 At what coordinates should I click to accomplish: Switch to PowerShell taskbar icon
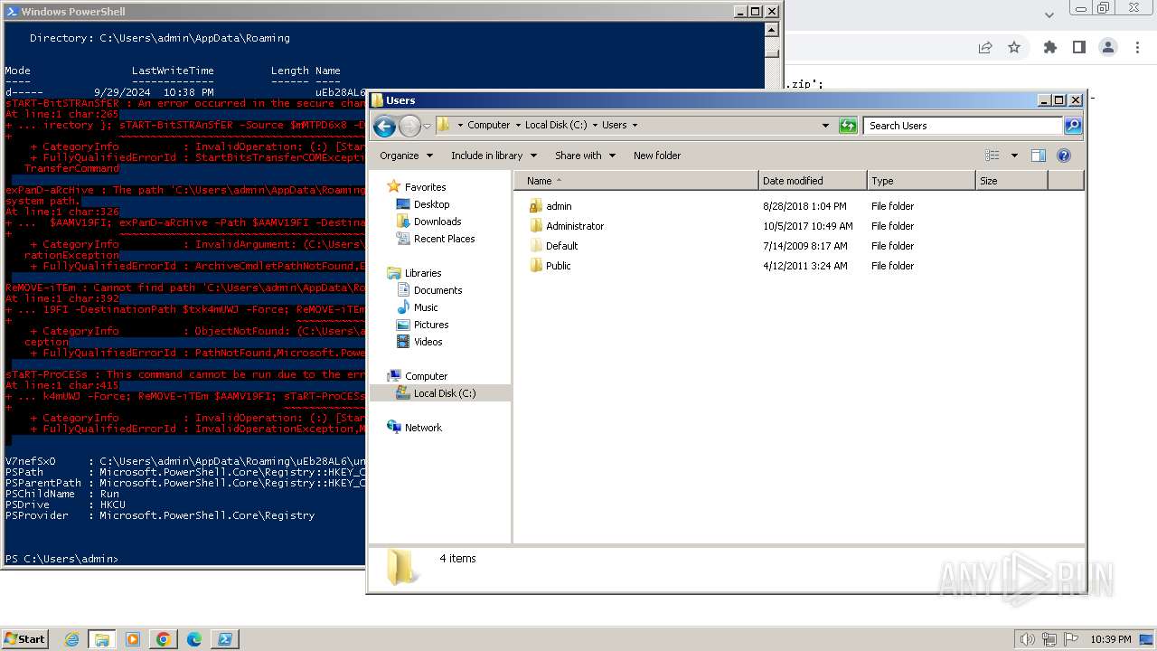[225, 639]
